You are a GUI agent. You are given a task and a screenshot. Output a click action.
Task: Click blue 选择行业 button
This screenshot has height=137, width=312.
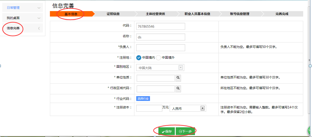[143, 98]
